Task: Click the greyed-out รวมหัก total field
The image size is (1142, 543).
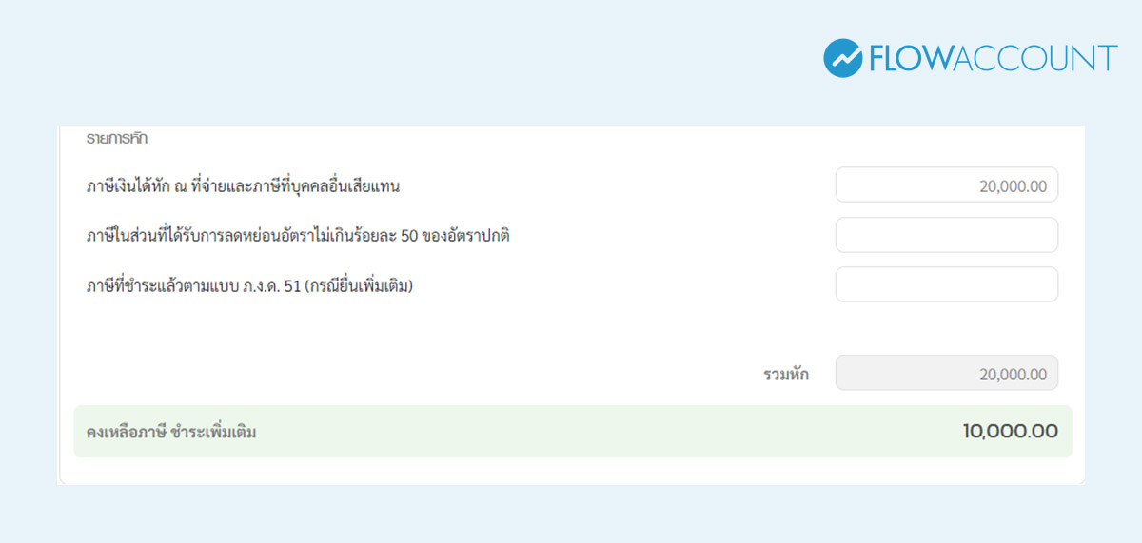Action: pos(946,373)
